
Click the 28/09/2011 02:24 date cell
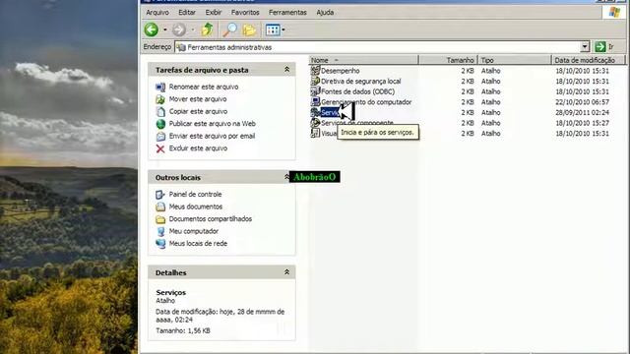pos(582,112)
